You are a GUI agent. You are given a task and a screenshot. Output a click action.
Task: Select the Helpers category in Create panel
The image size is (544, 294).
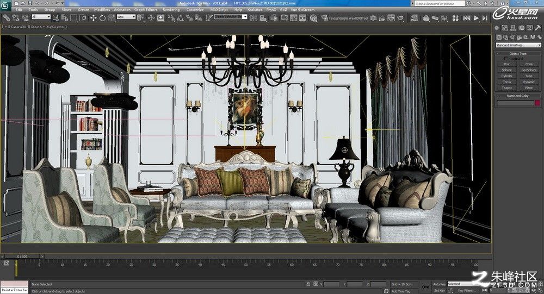(526, 37)
